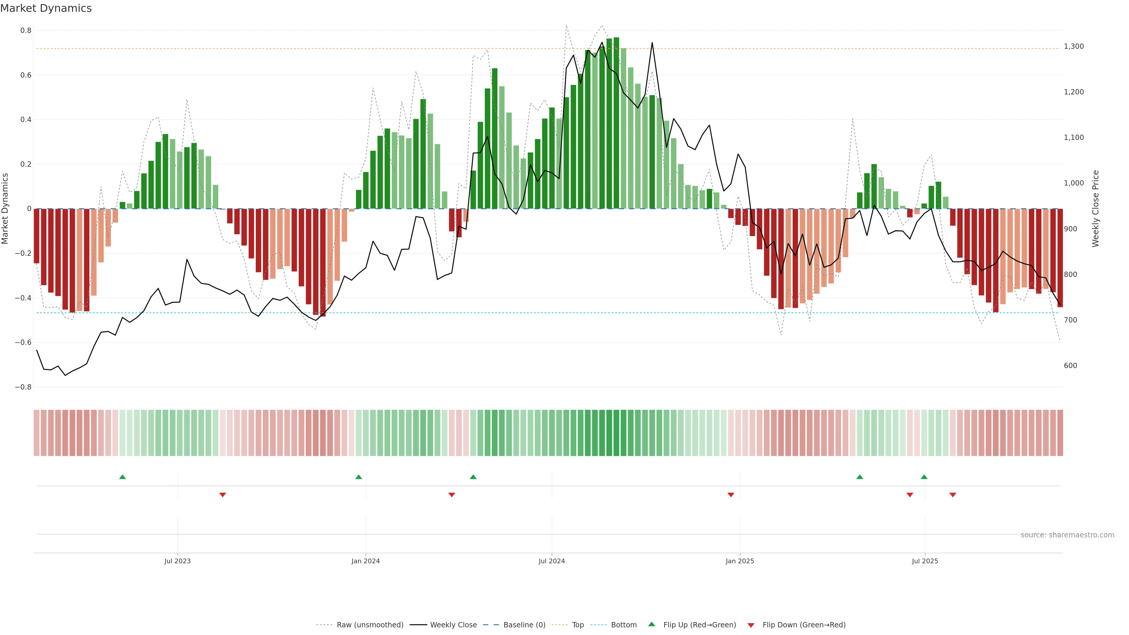Toggle the Baseline (0) legend entry
The height and width of the screenshot is (635, 1129).
coord(524,625)
